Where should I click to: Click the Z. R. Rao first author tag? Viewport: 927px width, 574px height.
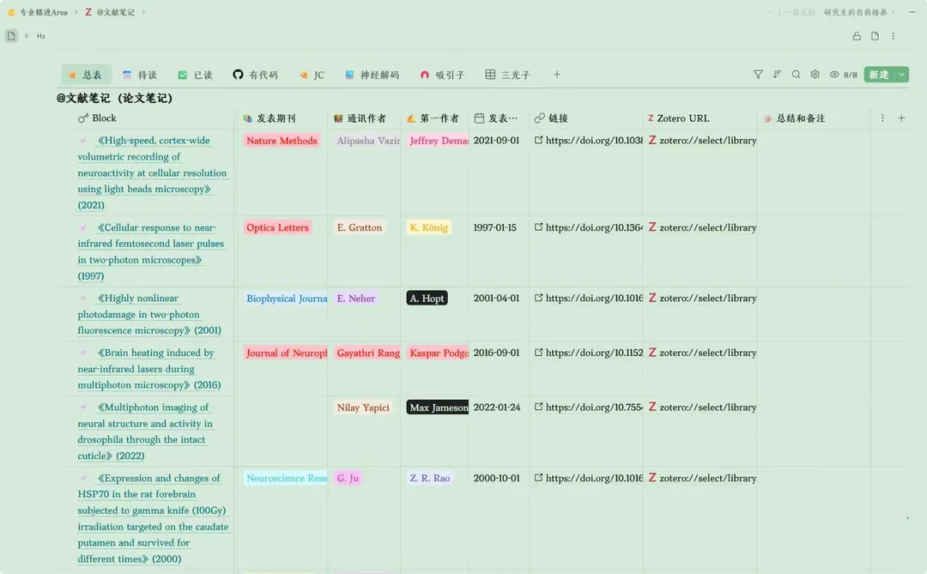coord(430,478)
